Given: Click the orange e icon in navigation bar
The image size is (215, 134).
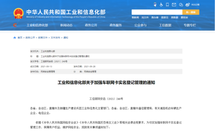Looking at the screenshot, I should (15, 25).
